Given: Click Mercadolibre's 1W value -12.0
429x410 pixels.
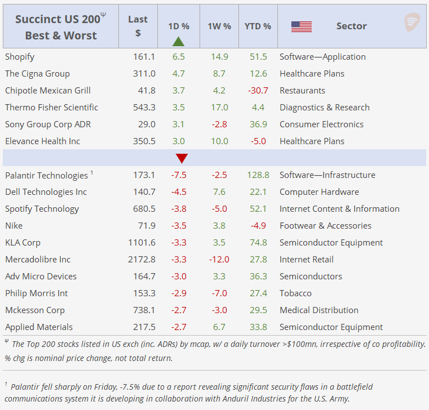Looking at the screenshot, I should click(219, 260).
